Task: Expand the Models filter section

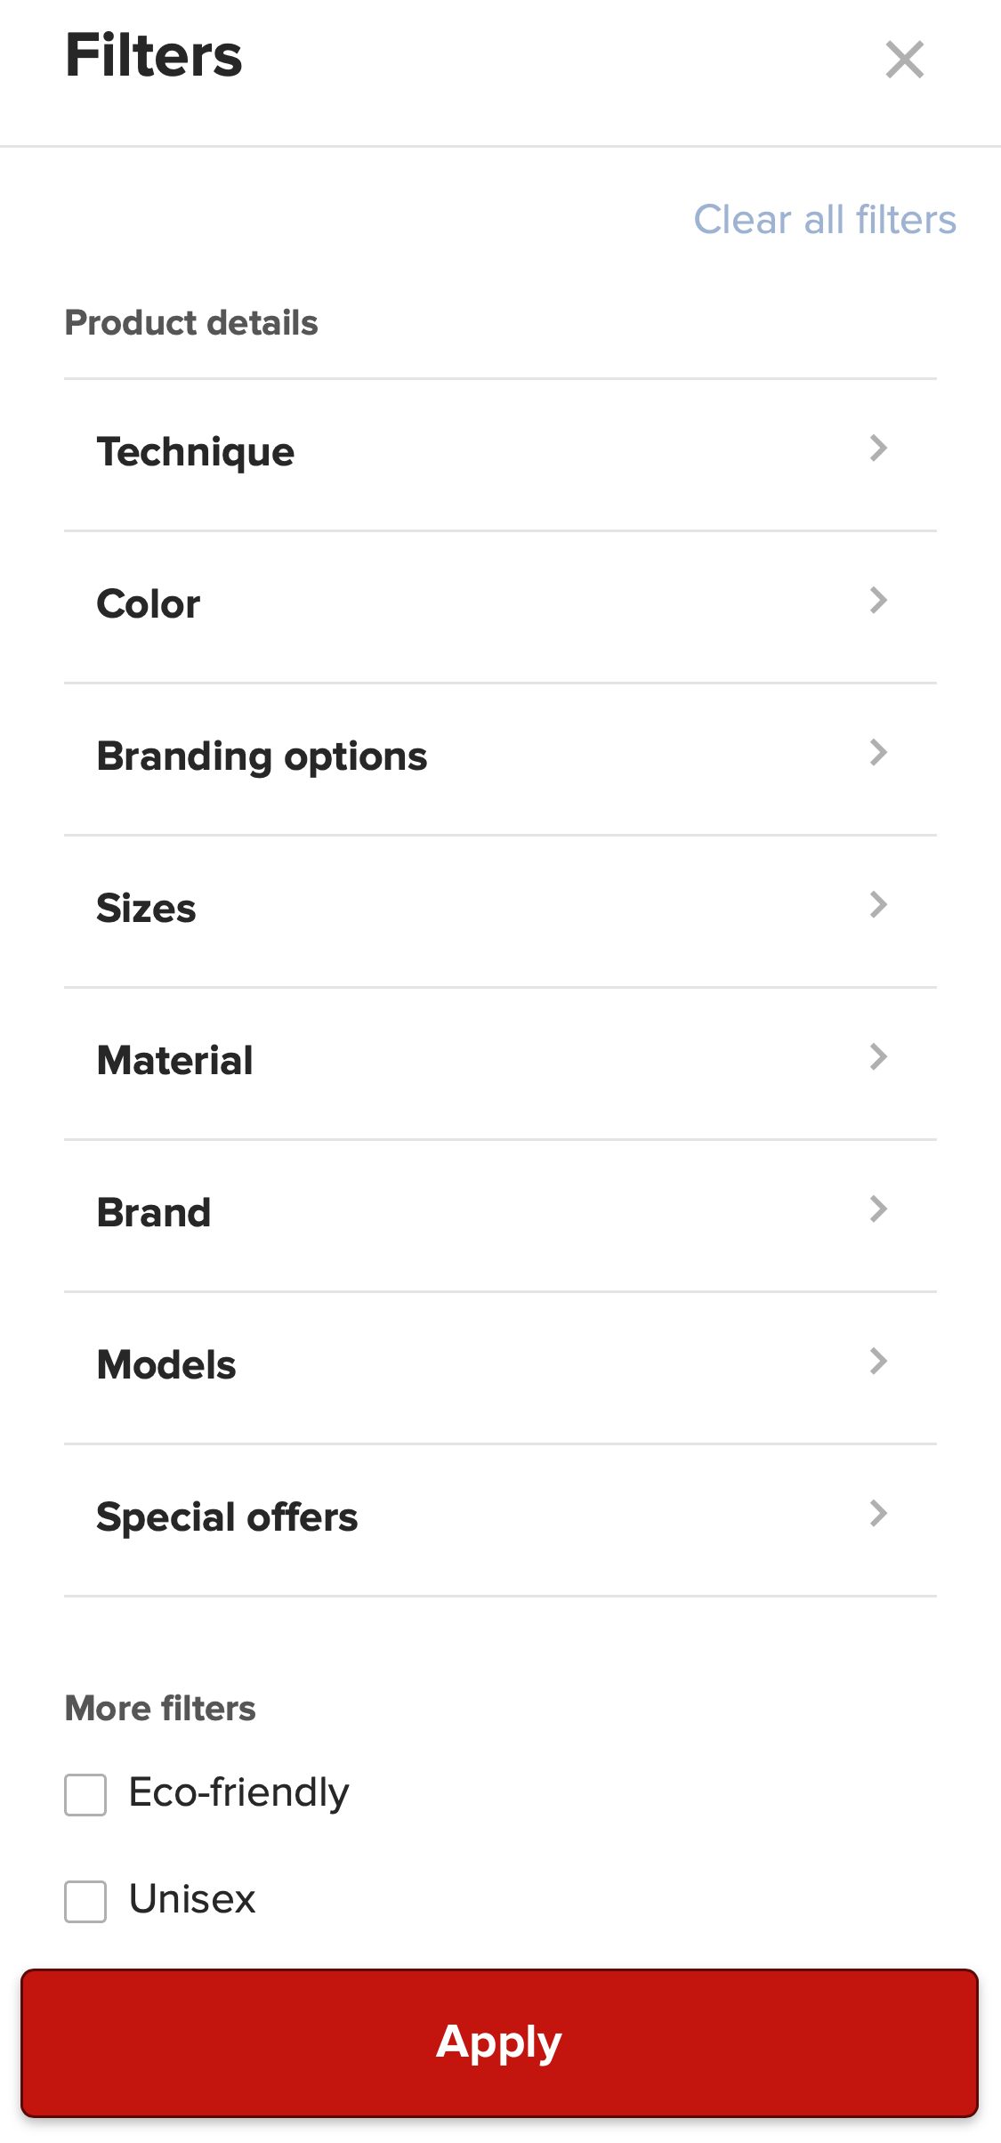Action: 500,1364
